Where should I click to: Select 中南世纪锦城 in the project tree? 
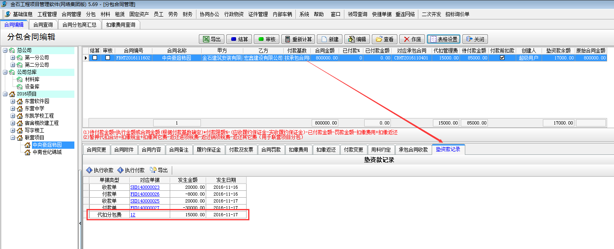[47, 152]
